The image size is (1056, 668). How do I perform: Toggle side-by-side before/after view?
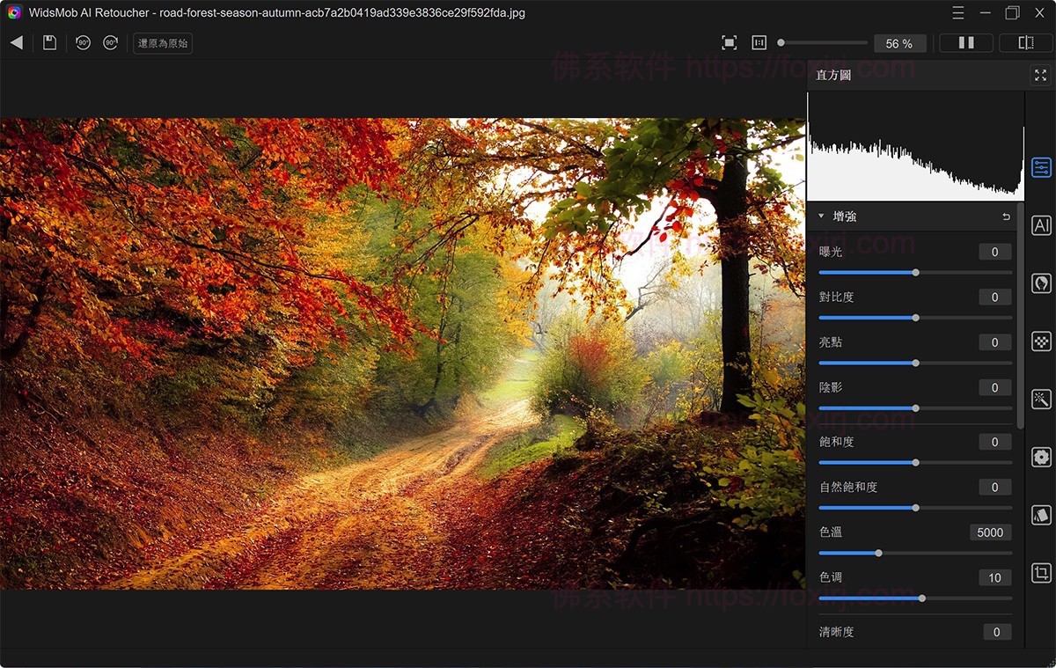pyautogui.click(x=966, y=43)
